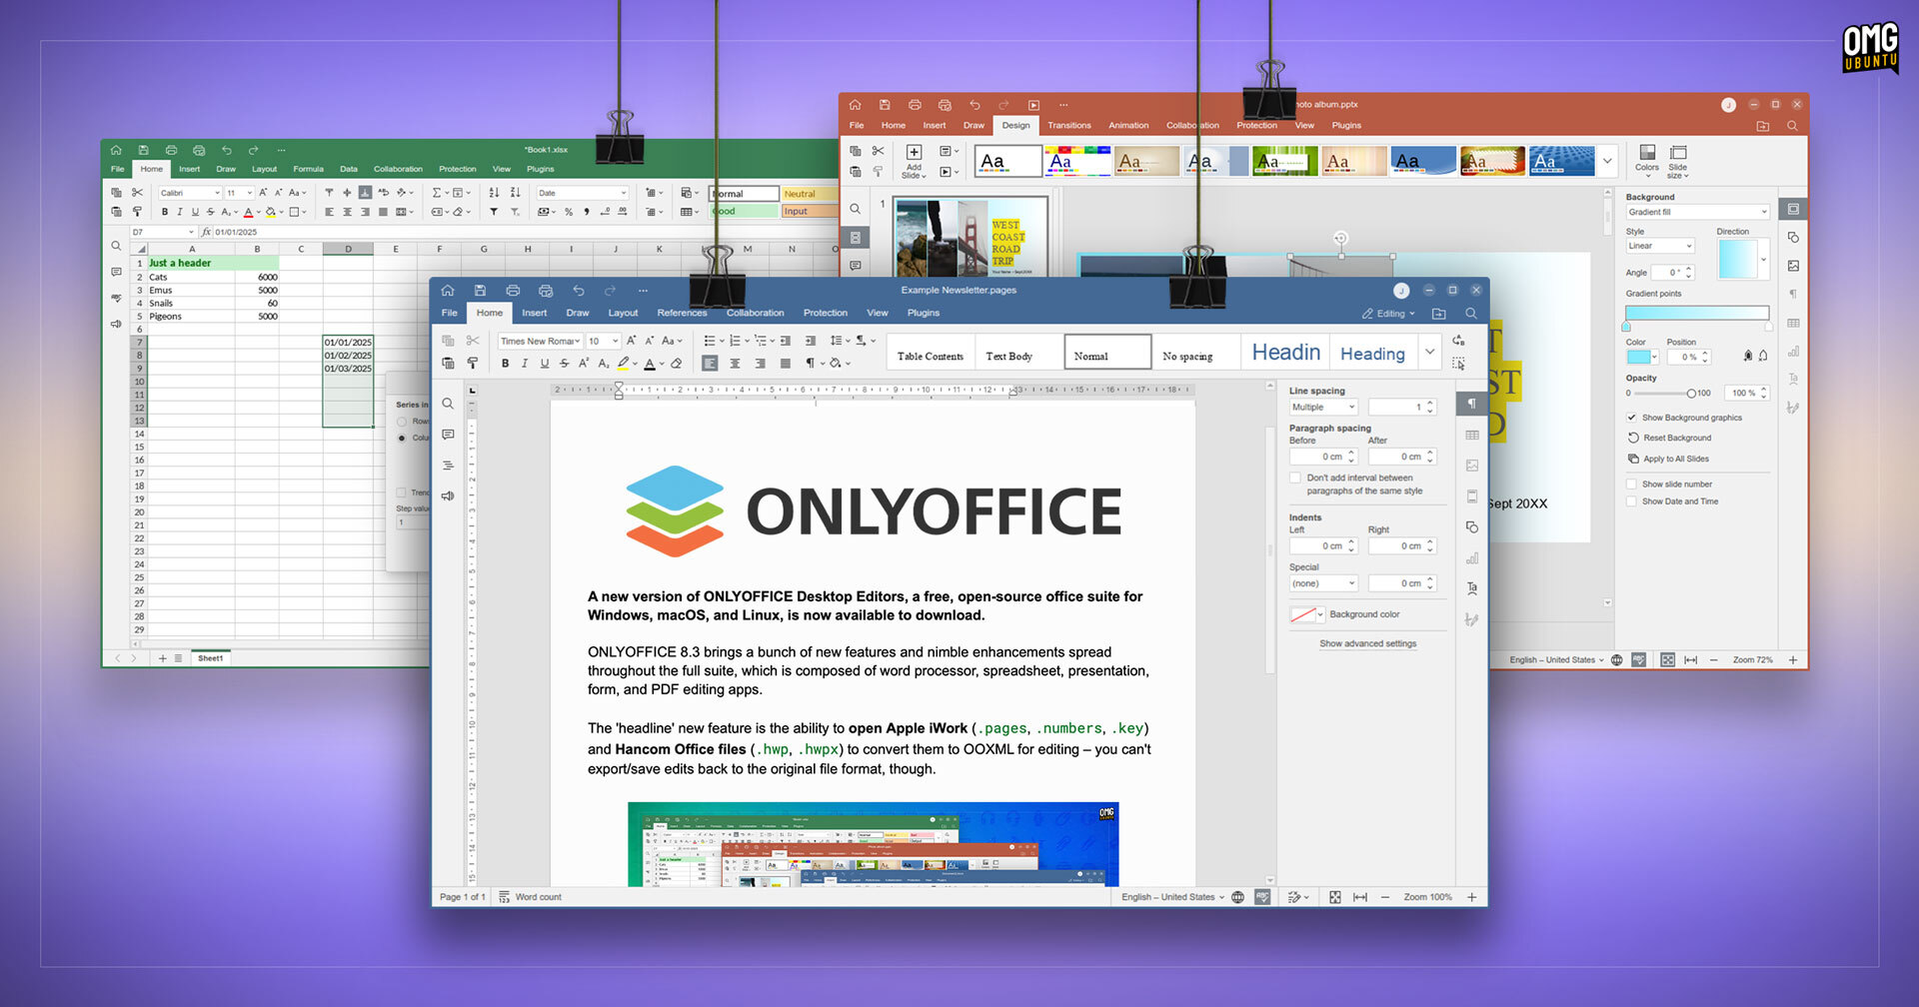Screen dimensions: 1919x1007
Task: Open Gradient fill background dropdown
Action: [x=1697, y=212]
